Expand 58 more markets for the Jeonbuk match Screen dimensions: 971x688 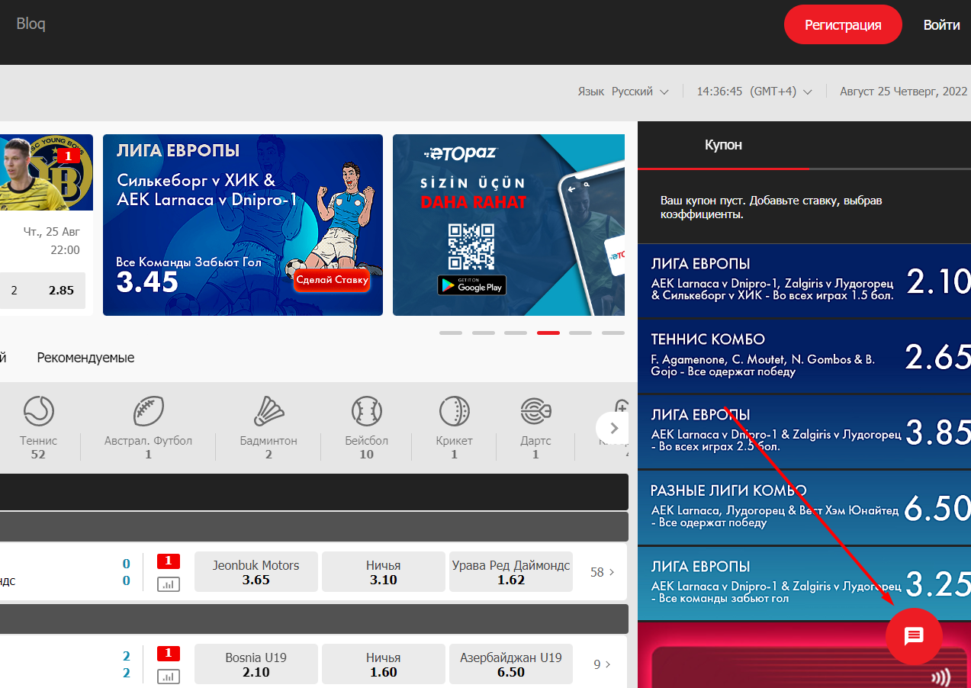coord(601,572)
